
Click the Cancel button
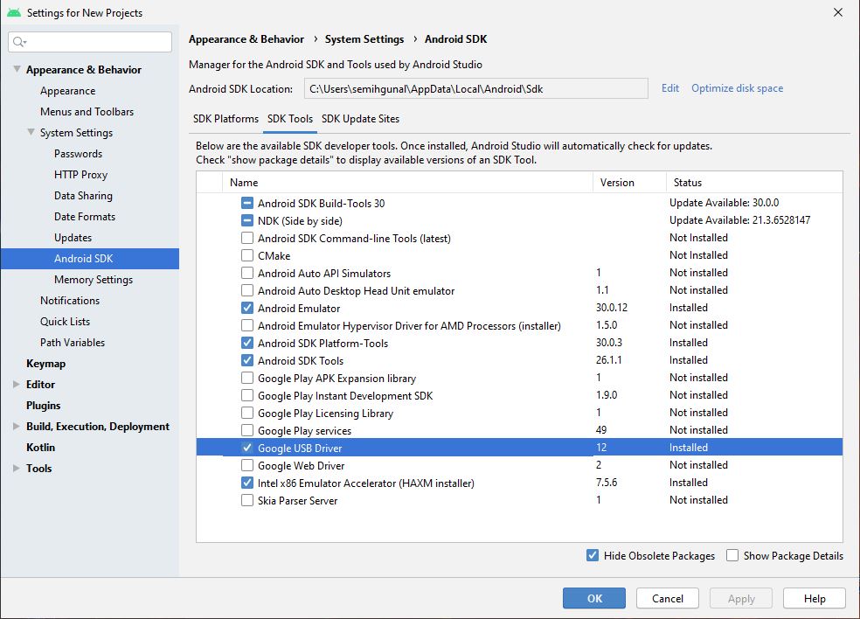coord(668,598)
